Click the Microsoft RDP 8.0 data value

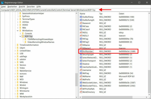pos(127,76)
